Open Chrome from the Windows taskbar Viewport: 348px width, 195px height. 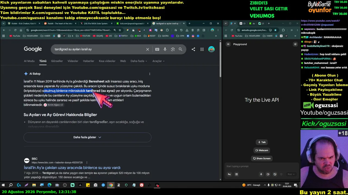(x=111, y=185)
